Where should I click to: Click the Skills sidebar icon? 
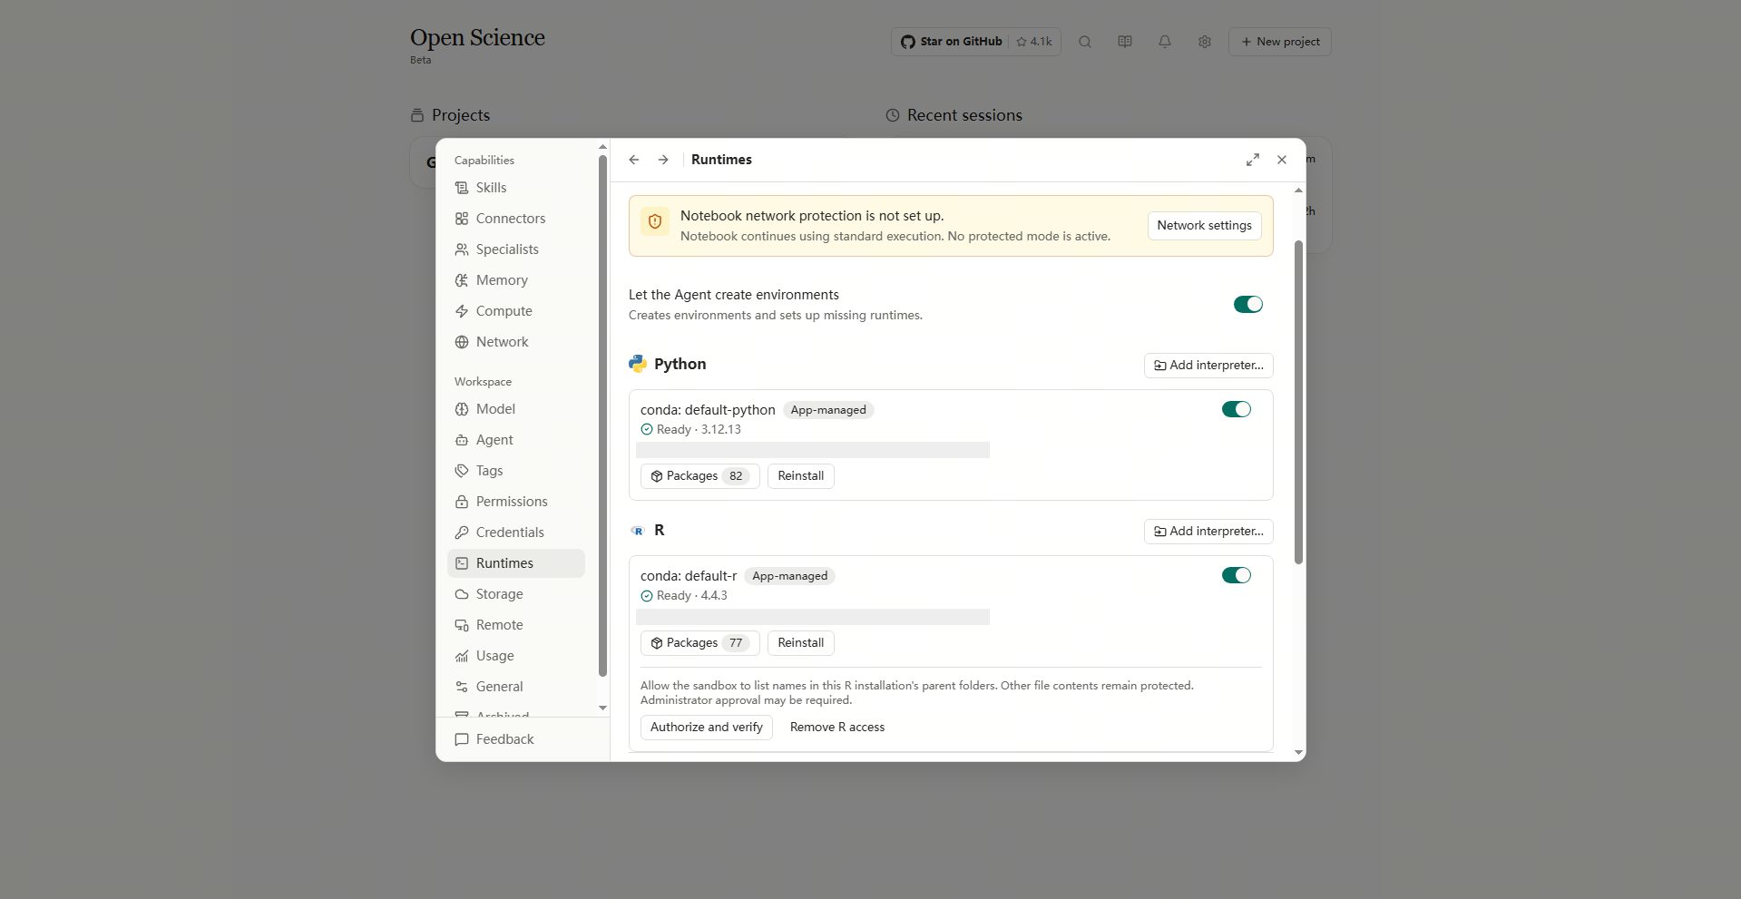[x=462, y=188]
